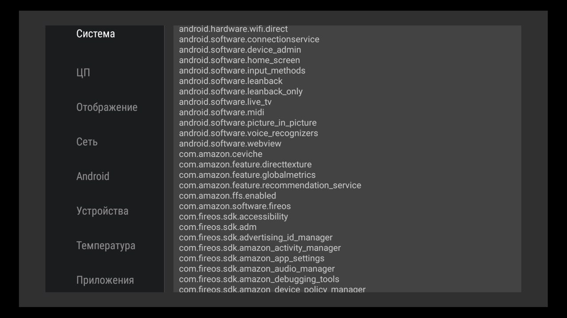The width and height of the screenshot is (567, 318).
Task: Switch to the Отображение section
Action: (107, 107)
